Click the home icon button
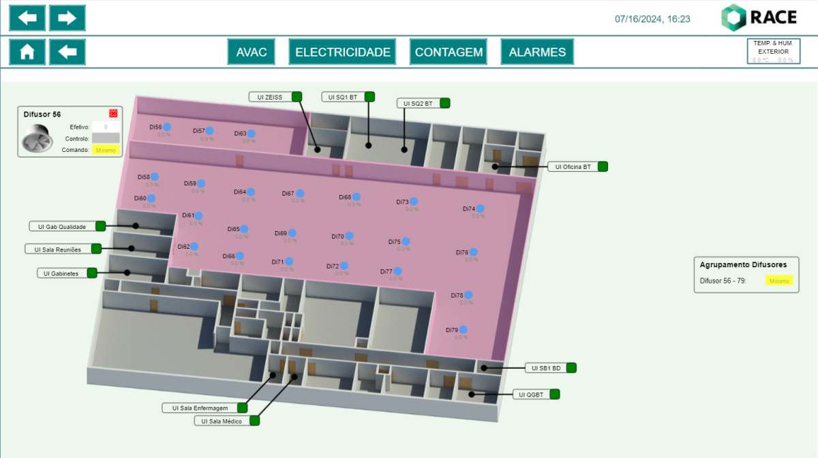Screen dimensions: 818x458 27,52
